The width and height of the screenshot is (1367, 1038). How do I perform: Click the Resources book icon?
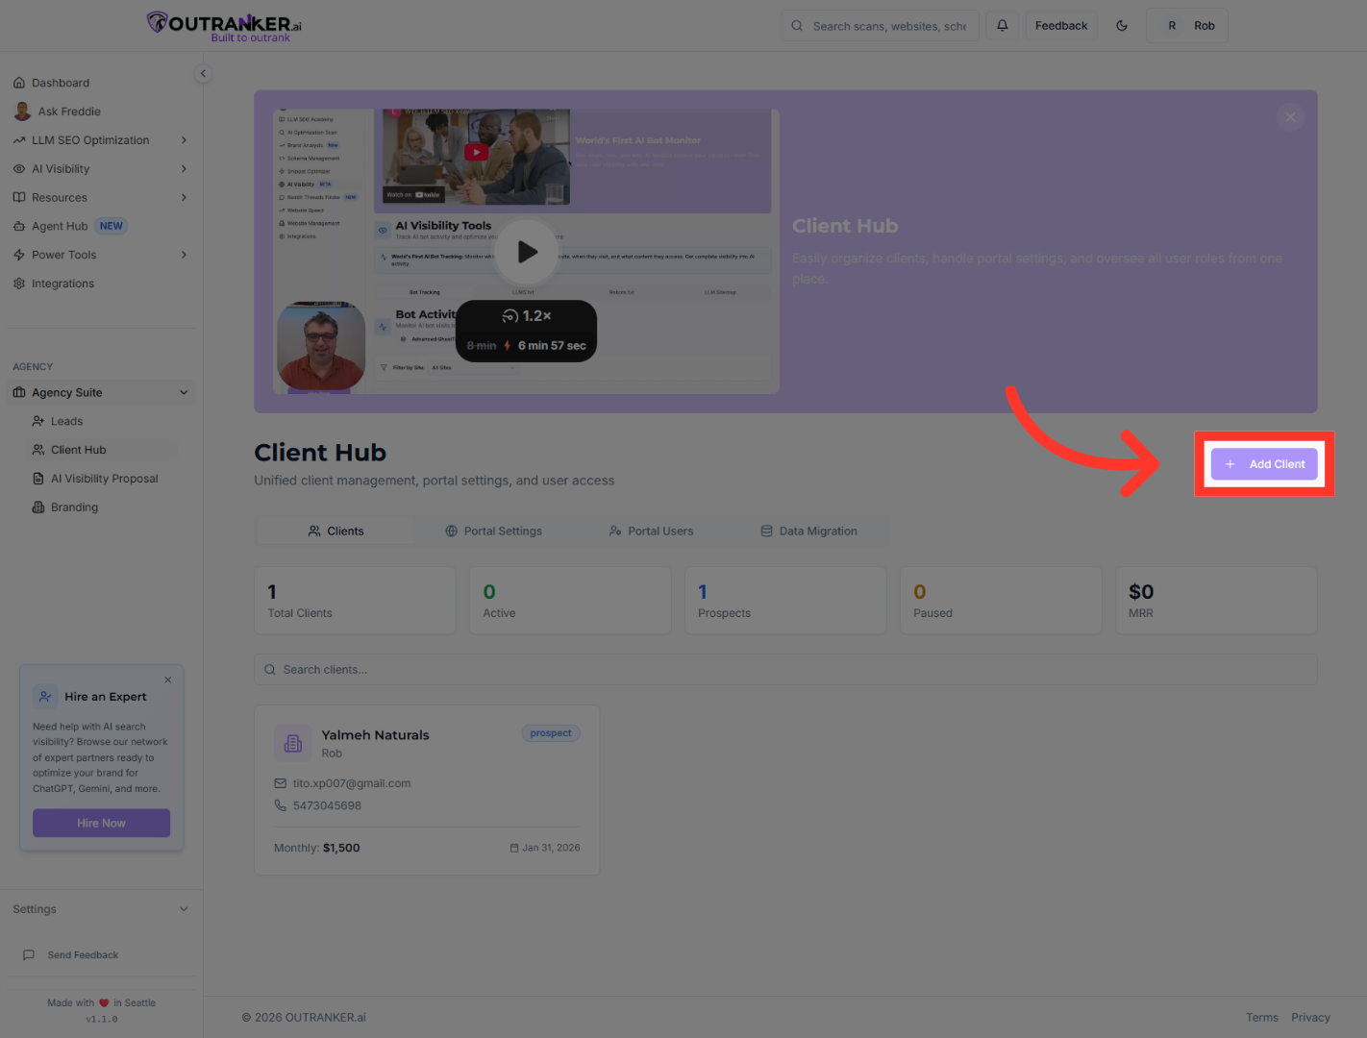(19, 198)
